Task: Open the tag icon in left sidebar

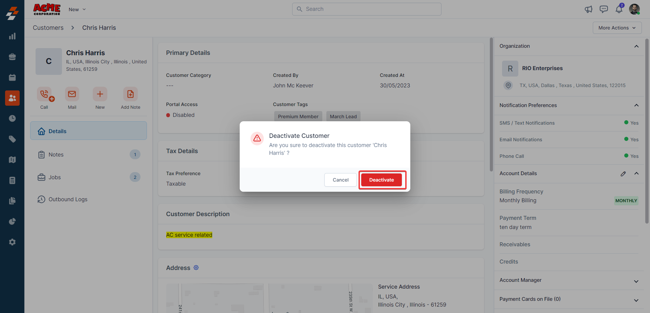Action: tap(12, 139)
